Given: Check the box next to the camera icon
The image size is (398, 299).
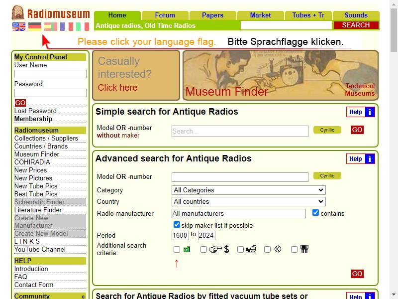Looking at the screenshot, I should pos(177,250).
